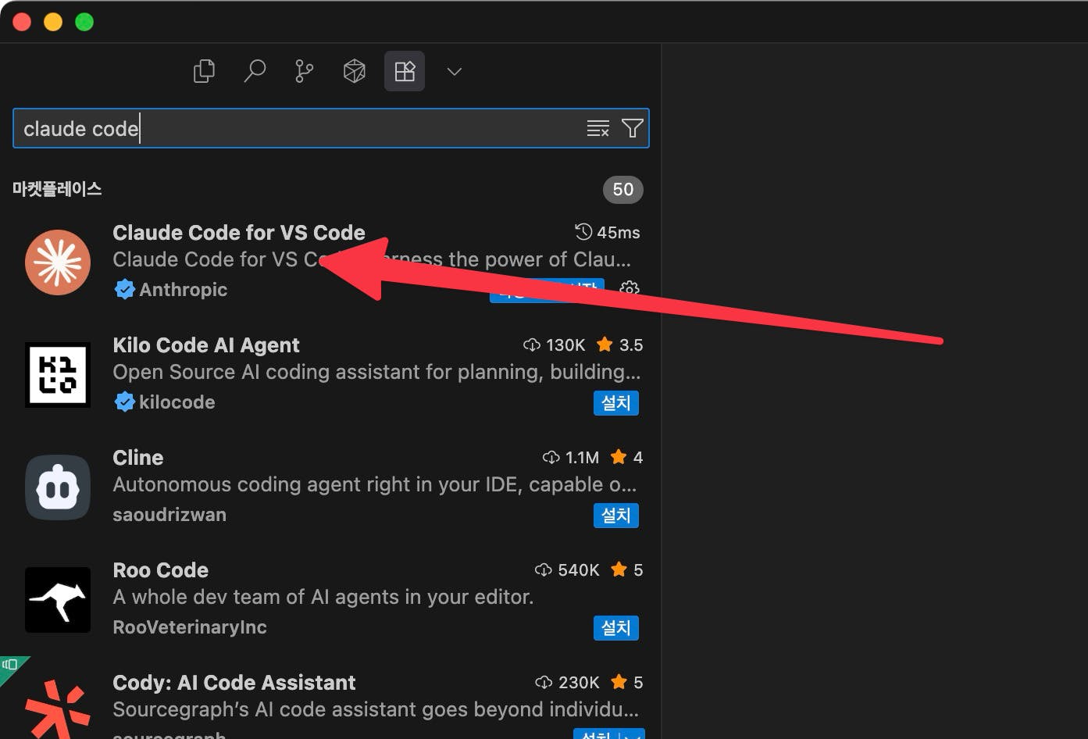Click the 130K download count
This screenshot has height=739, width=1088.
pos(565,345)
